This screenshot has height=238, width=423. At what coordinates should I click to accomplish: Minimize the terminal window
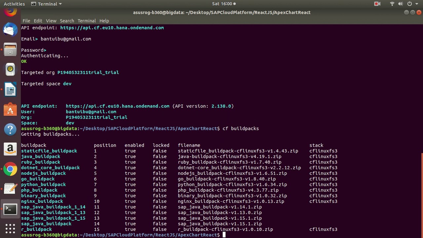[406, 13]
